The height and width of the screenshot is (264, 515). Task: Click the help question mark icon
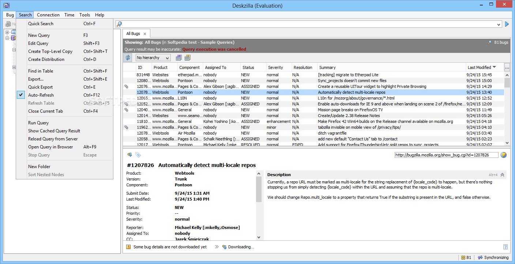click(x=505, y=247)
